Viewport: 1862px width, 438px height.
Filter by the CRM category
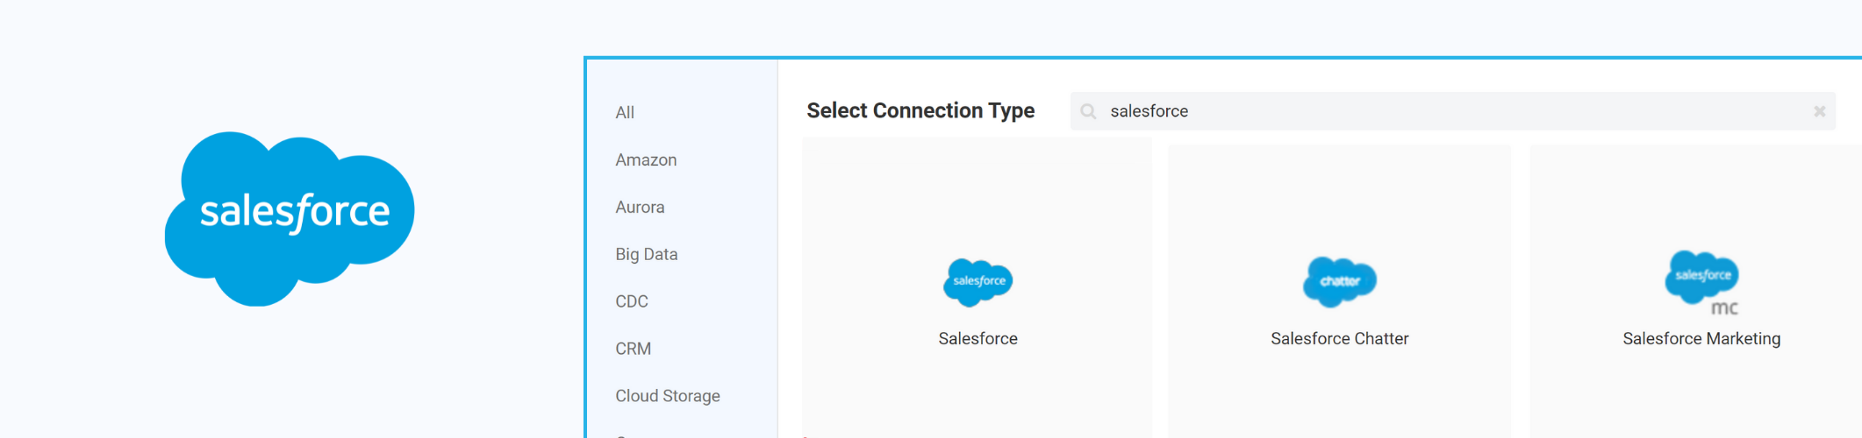pos(633,350)
